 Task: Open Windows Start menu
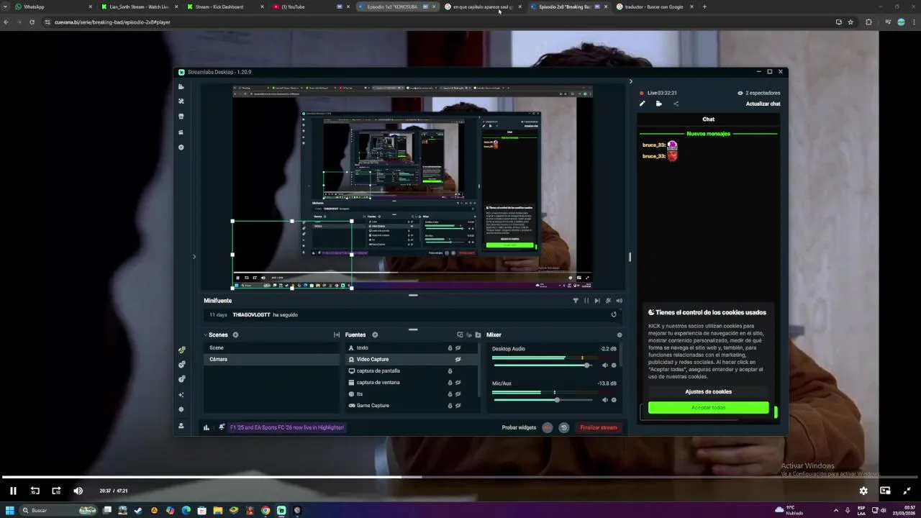(10, 510)
